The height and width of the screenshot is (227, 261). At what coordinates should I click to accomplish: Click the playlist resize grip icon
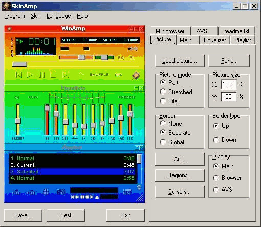click(x=140, y=198)
